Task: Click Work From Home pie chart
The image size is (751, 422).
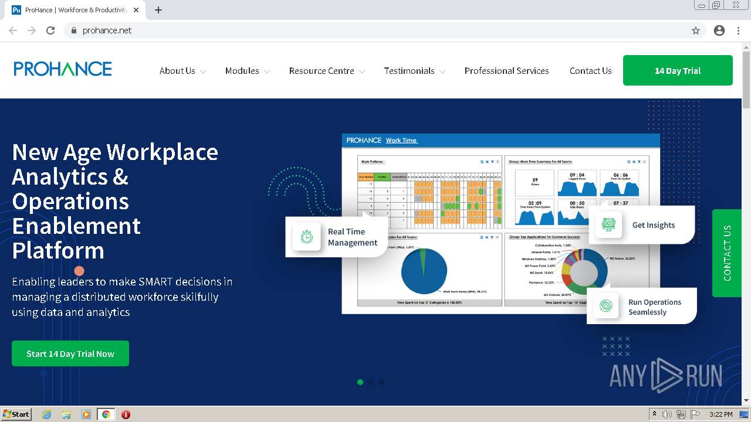Action: pyautogui.click(x=424, y=271)
